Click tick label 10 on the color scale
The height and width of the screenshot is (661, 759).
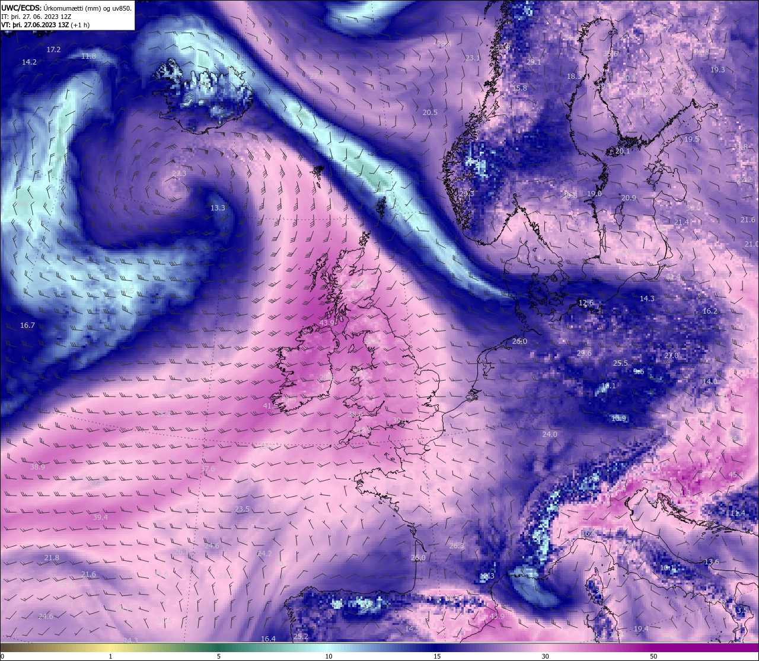click(328, 656)
